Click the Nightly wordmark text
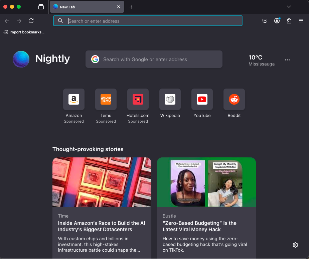 (x=53, y=59)
